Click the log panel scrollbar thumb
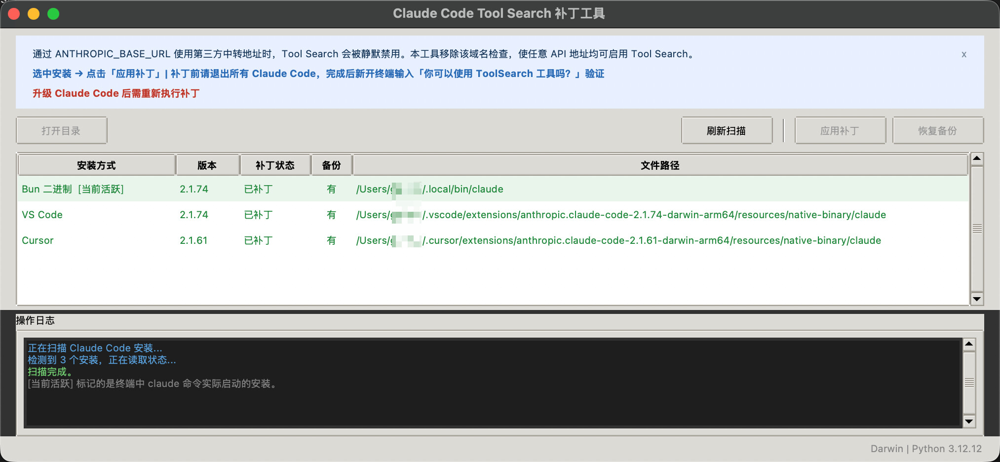The height and width of the screenshot is (462, 1000). (969, 383)
